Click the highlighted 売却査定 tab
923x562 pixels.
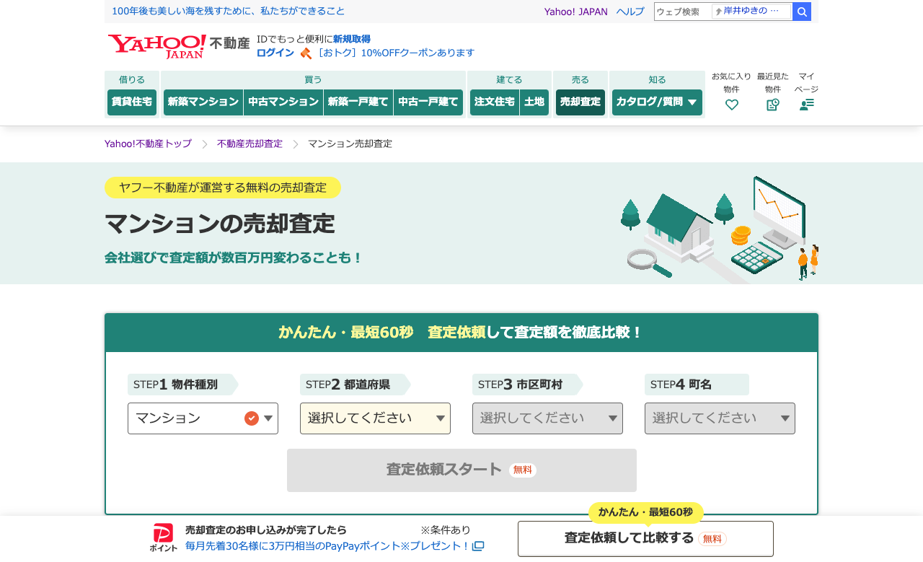[580, 102]
